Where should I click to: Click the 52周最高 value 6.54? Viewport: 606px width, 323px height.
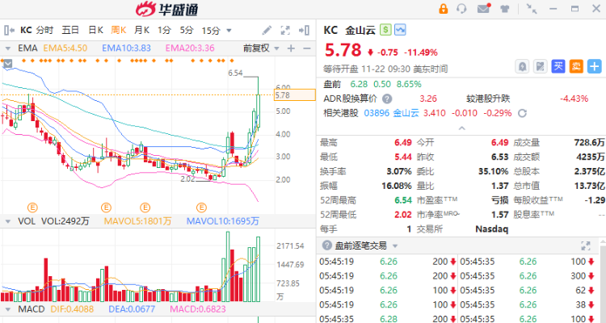tap(403, 200)
